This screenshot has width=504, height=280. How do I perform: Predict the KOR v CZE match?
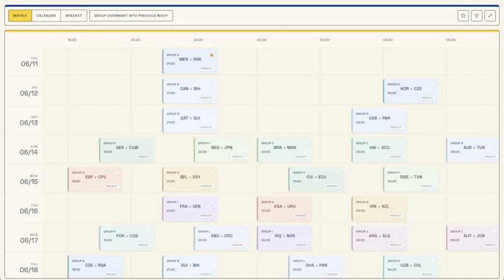click(427, 98)
